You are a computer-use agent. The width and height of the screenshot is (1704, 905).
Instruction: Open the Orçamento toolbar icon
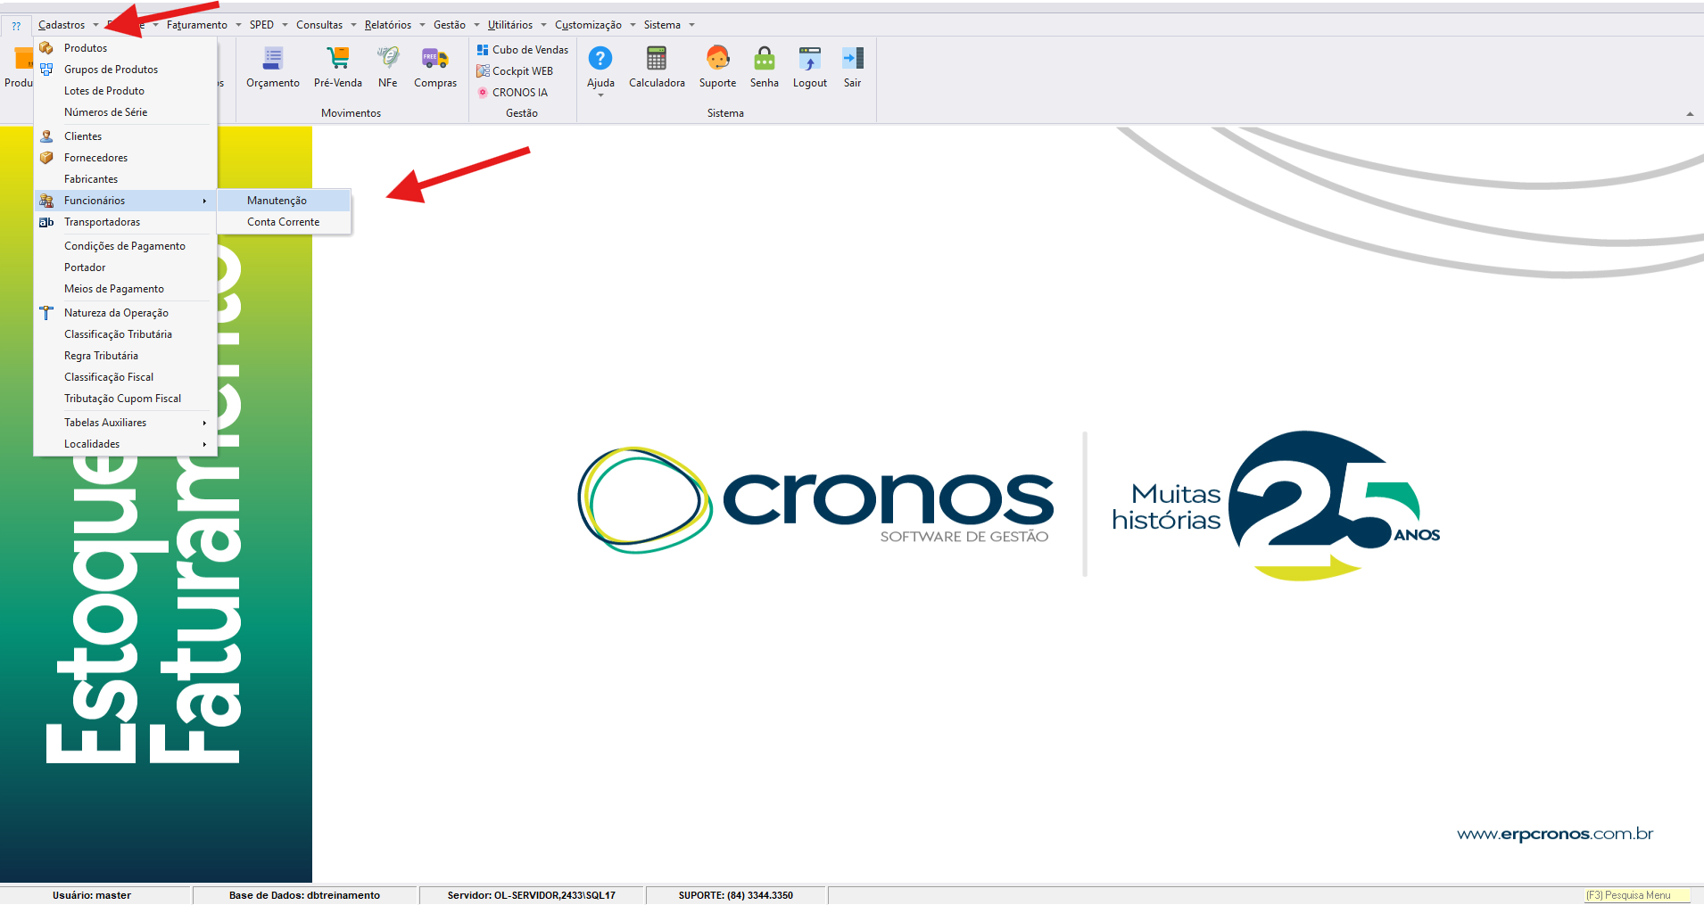pyautogui.click(x=272, y=60)
